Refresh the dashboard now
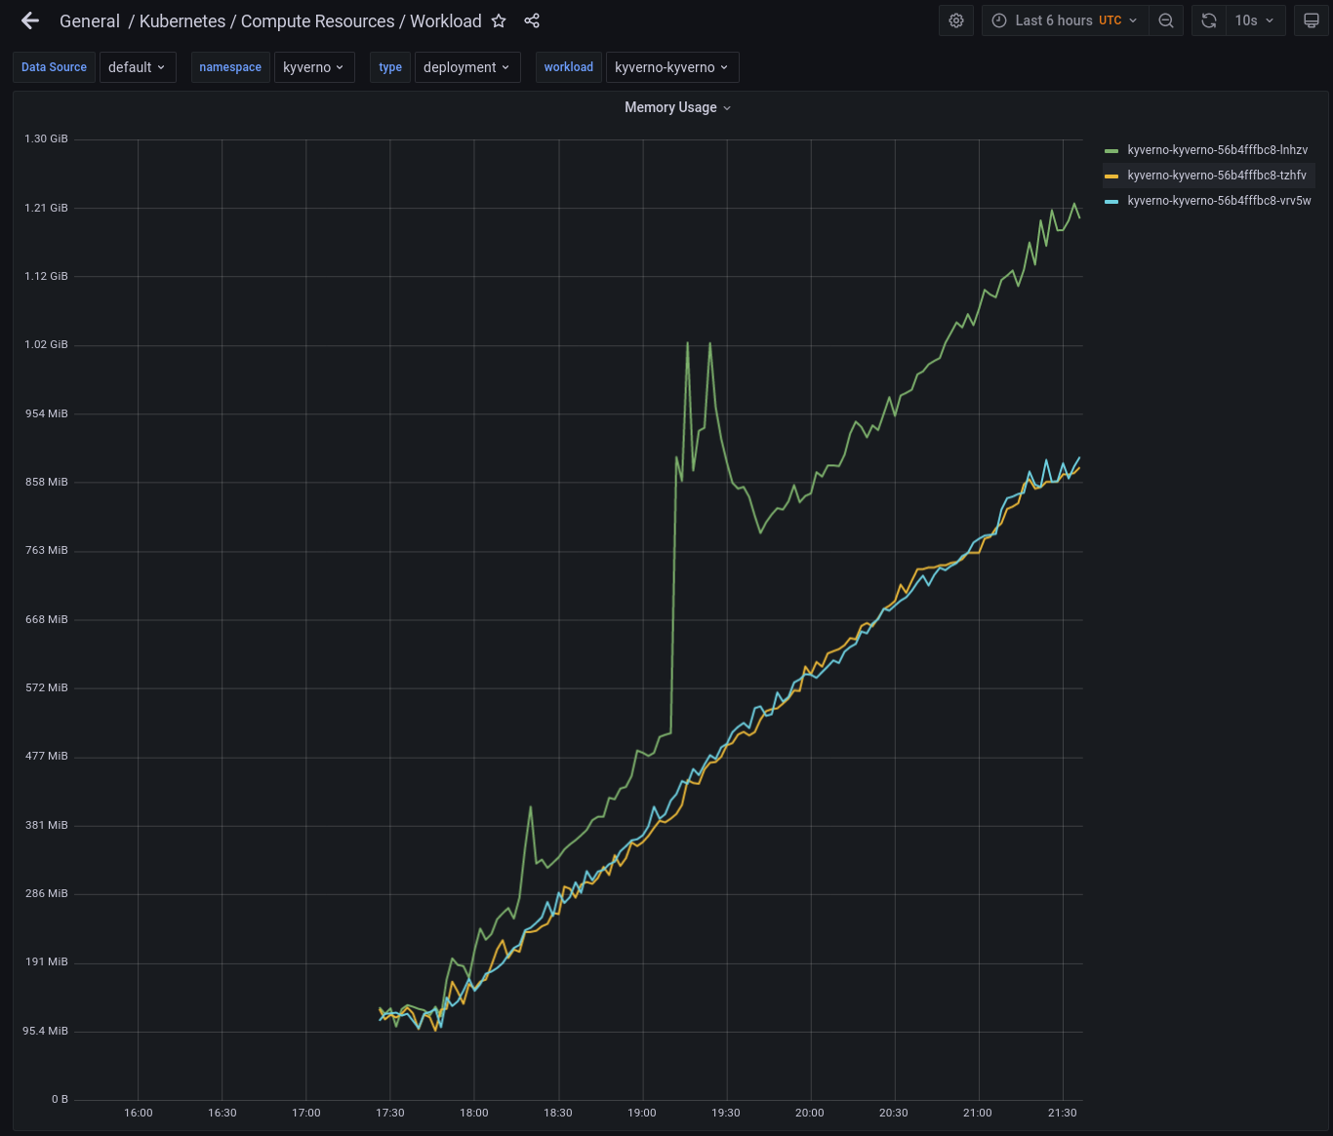1333x1136 pixels. point(1208,20)
